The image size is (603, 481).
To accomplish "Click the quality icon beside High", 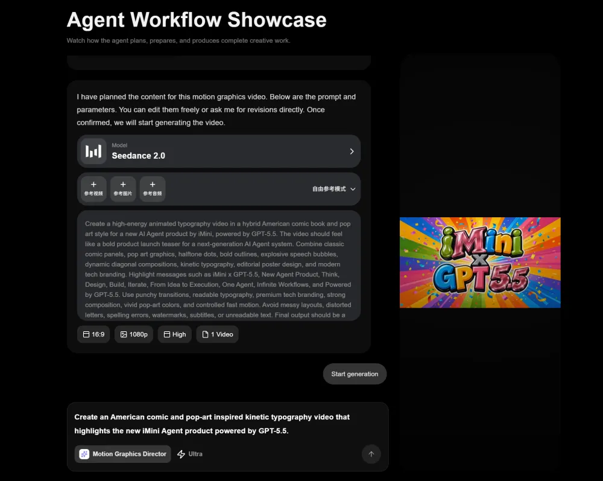I will [167, 334].
